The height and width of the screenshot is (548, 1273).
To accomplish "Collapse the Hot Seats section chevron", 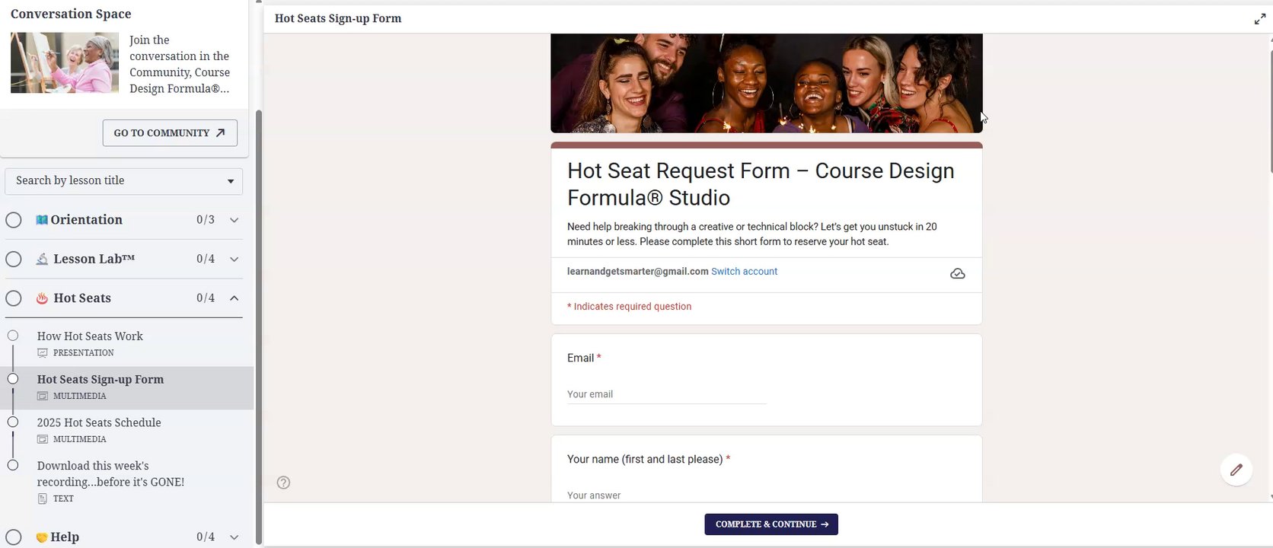I will coord(234,298).
